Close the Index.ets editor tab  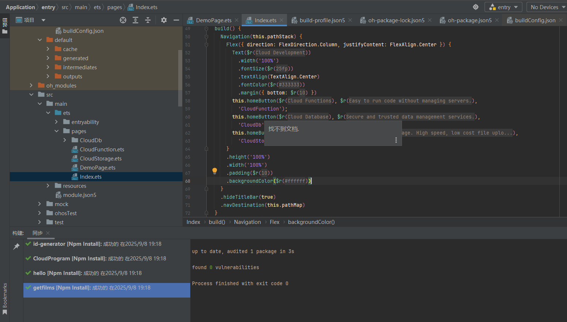pos(281,20)
